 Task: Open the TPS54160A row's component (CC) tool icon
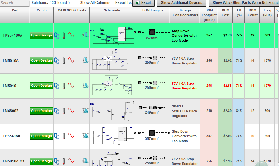click(x=57, y=36)
